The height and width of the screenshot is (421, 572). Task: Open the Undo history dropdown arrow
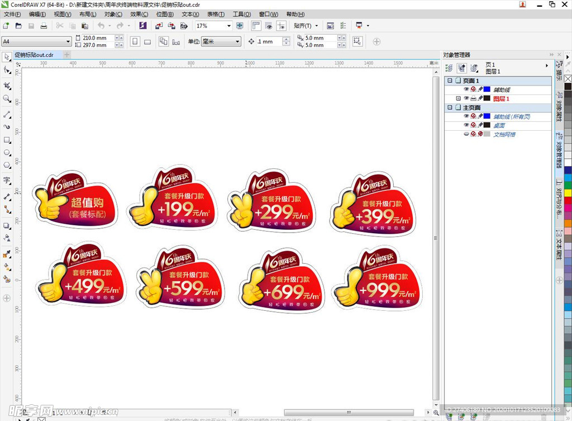click(109, 26)
